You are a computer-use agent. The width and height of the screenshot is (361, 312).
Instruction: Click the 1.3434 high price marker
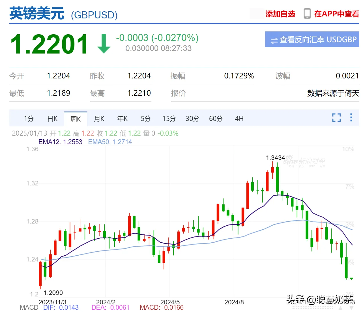(x=275, y=158)
